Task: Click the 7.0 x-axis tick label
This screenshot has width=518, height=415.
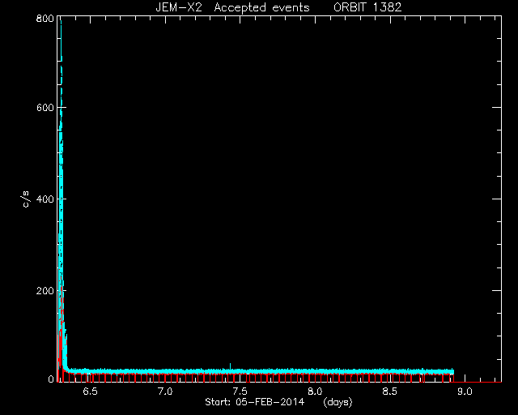Action: pos(165,391)
